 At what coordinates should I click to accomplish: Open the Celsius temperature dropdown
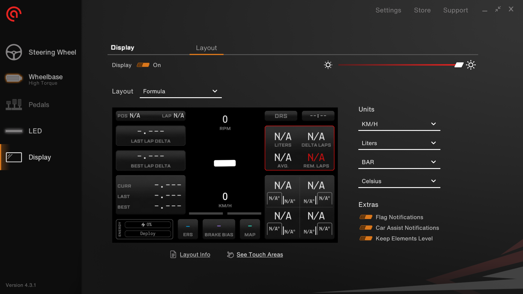[399, 181]
